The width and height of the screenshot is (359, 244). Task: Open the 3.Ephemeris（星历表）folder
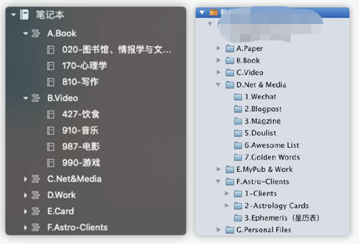[x=282, y=218]
